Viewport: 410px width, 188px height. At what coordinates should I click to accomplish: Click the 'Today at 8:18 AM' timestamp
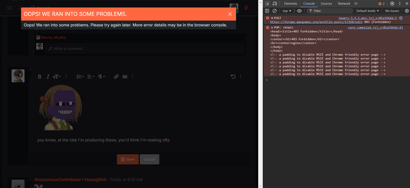point(126,180)
